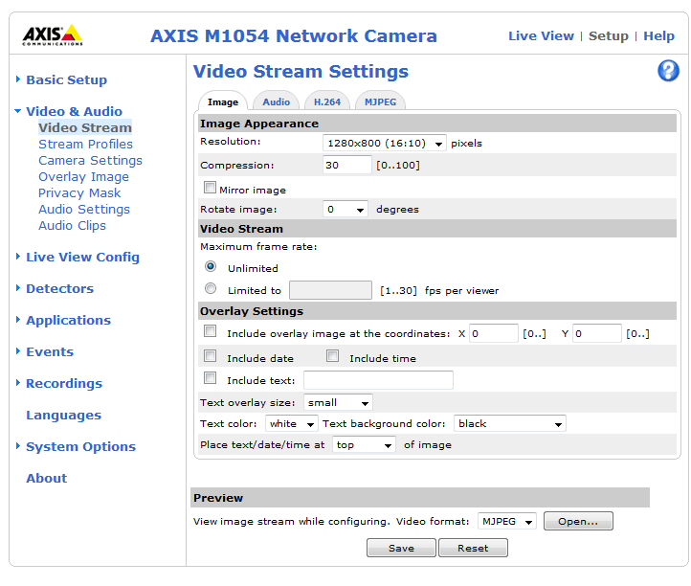Viewport: 691px width, 586px height.
Task: Open the Resolution dropdown
Action: pos(385,143)
